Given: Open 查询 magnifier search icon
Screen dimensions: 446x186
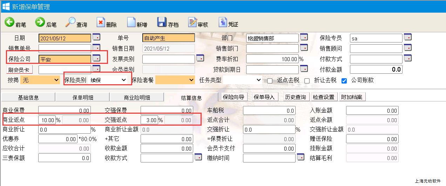Looking at the screenshot, I should (x=70, y=22).
